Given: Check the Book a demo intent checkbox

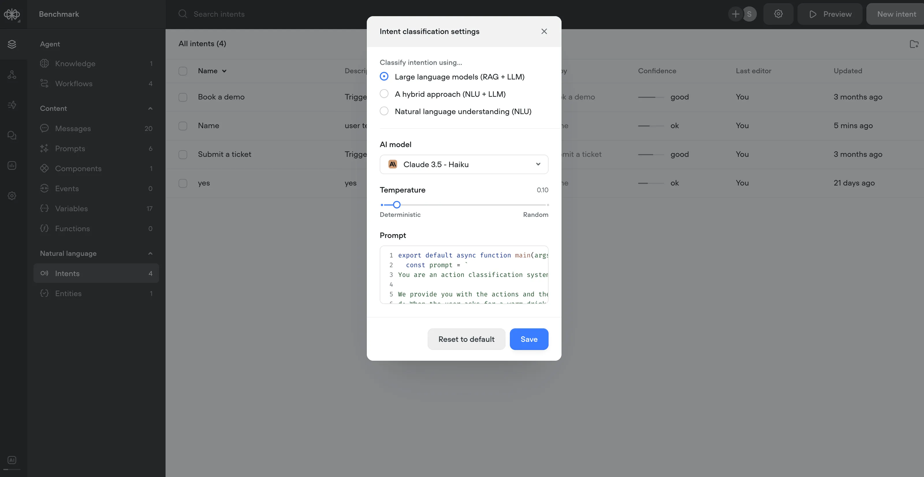Looking at the screenshot, I should 183,97.
